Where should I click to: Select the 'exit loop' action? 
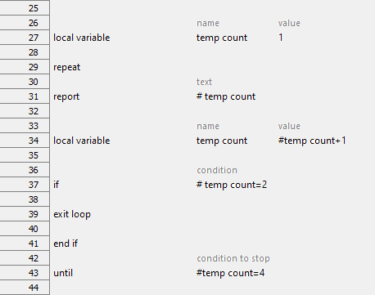click(72, 214)
